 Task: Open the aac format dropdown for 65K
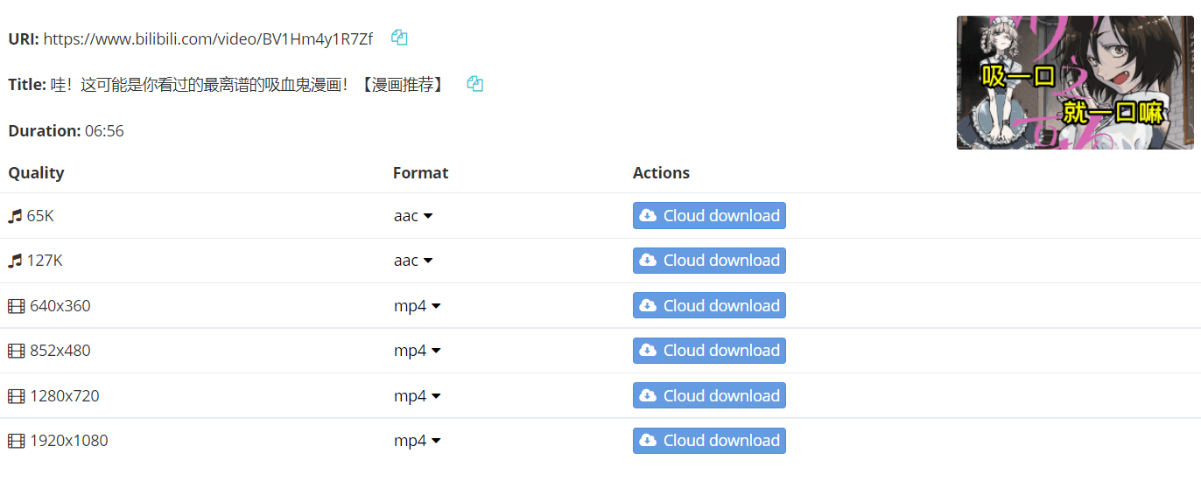click(413, 216)
